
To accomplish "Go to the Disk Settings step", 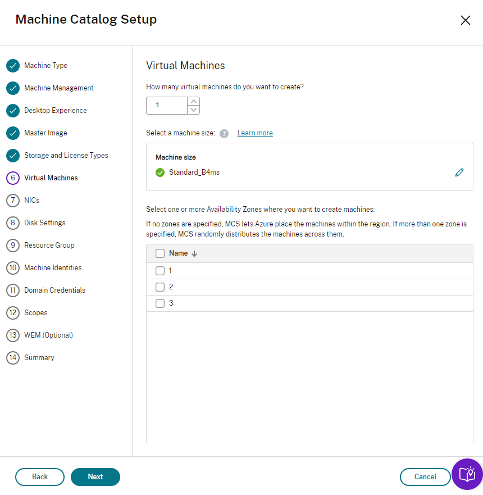I will [44, 223].
